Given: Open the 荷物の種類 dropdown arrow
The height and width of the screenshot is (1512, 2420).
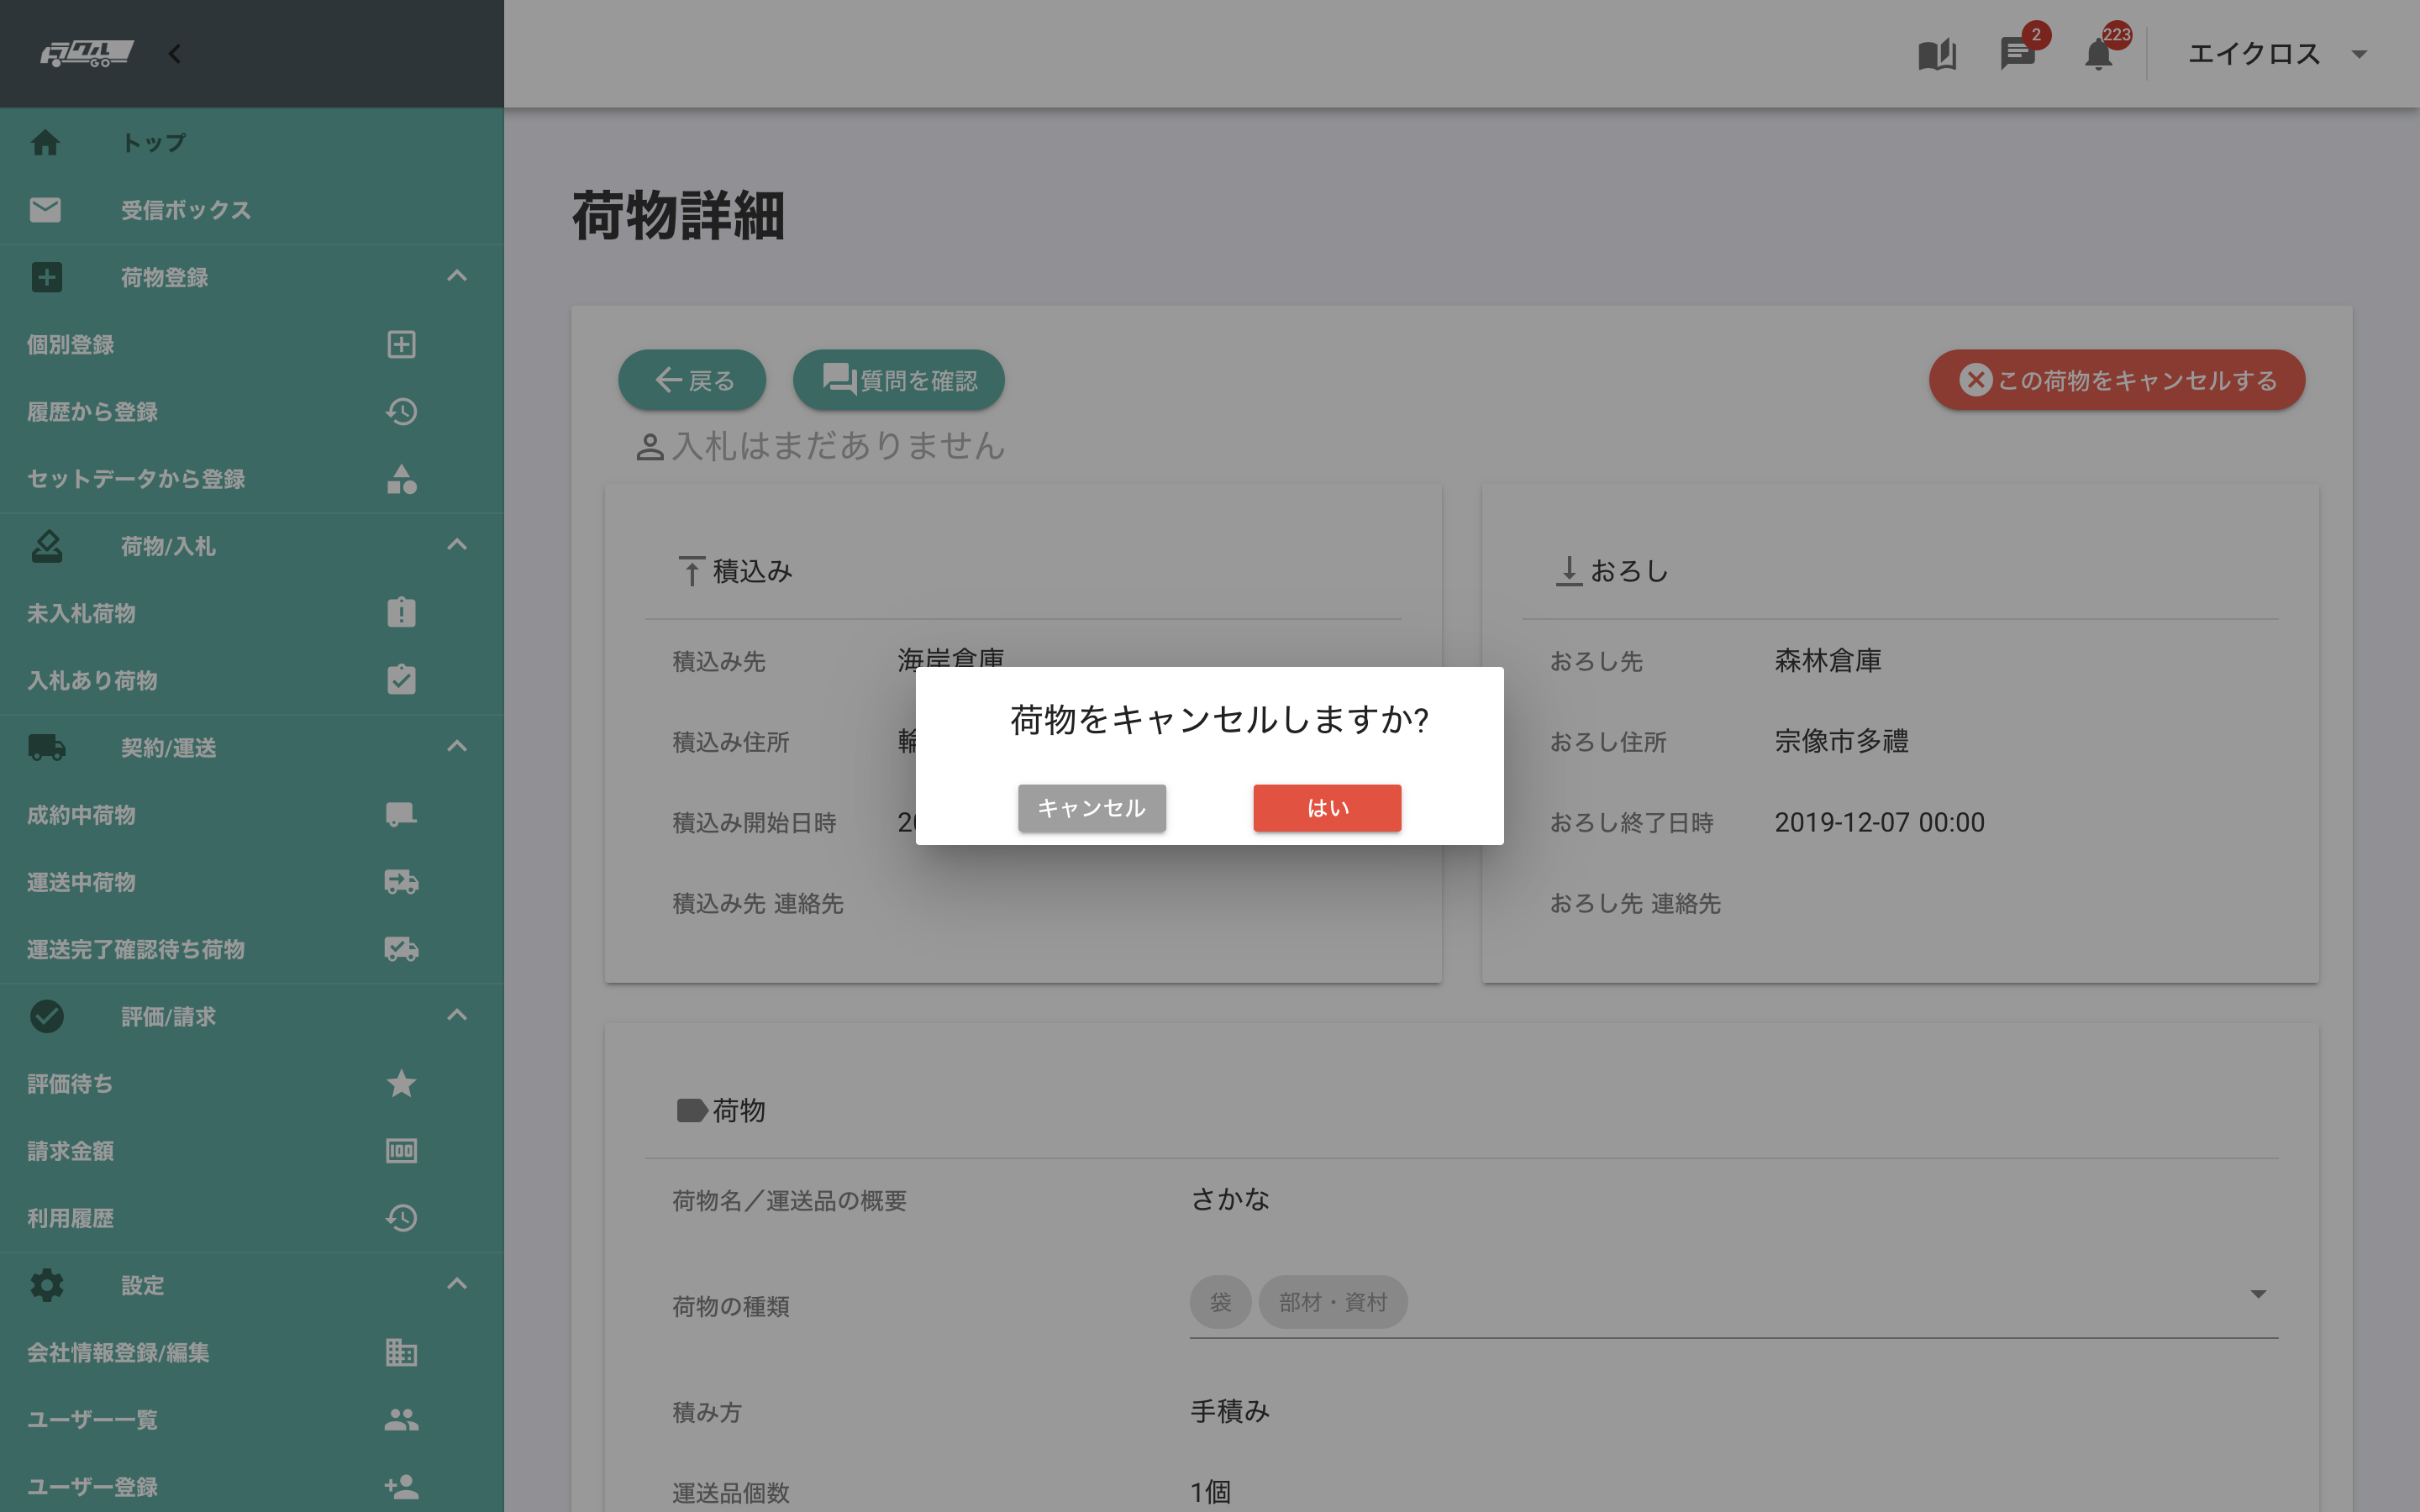Looking at the screenshot, I should pyautogui.click(x=2257, y=1294).
